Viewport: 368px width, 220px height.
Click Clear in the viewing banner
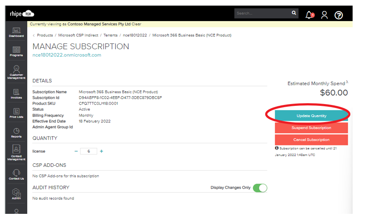pyautogui.click(x=136, y=24)
